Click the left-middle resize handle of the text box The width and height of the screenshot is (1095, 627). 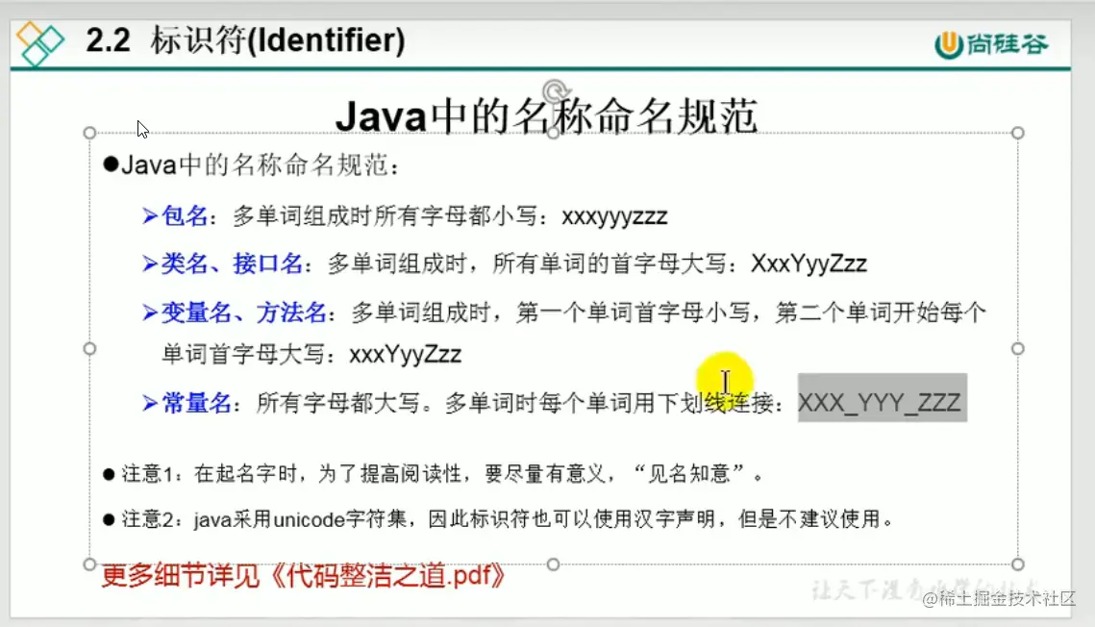pos(89,348)
